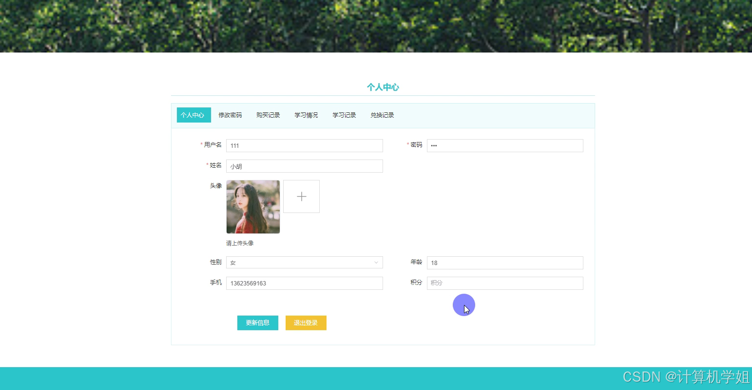
Task: Open the 个人中心 tab
Action: tap(193, 115)
